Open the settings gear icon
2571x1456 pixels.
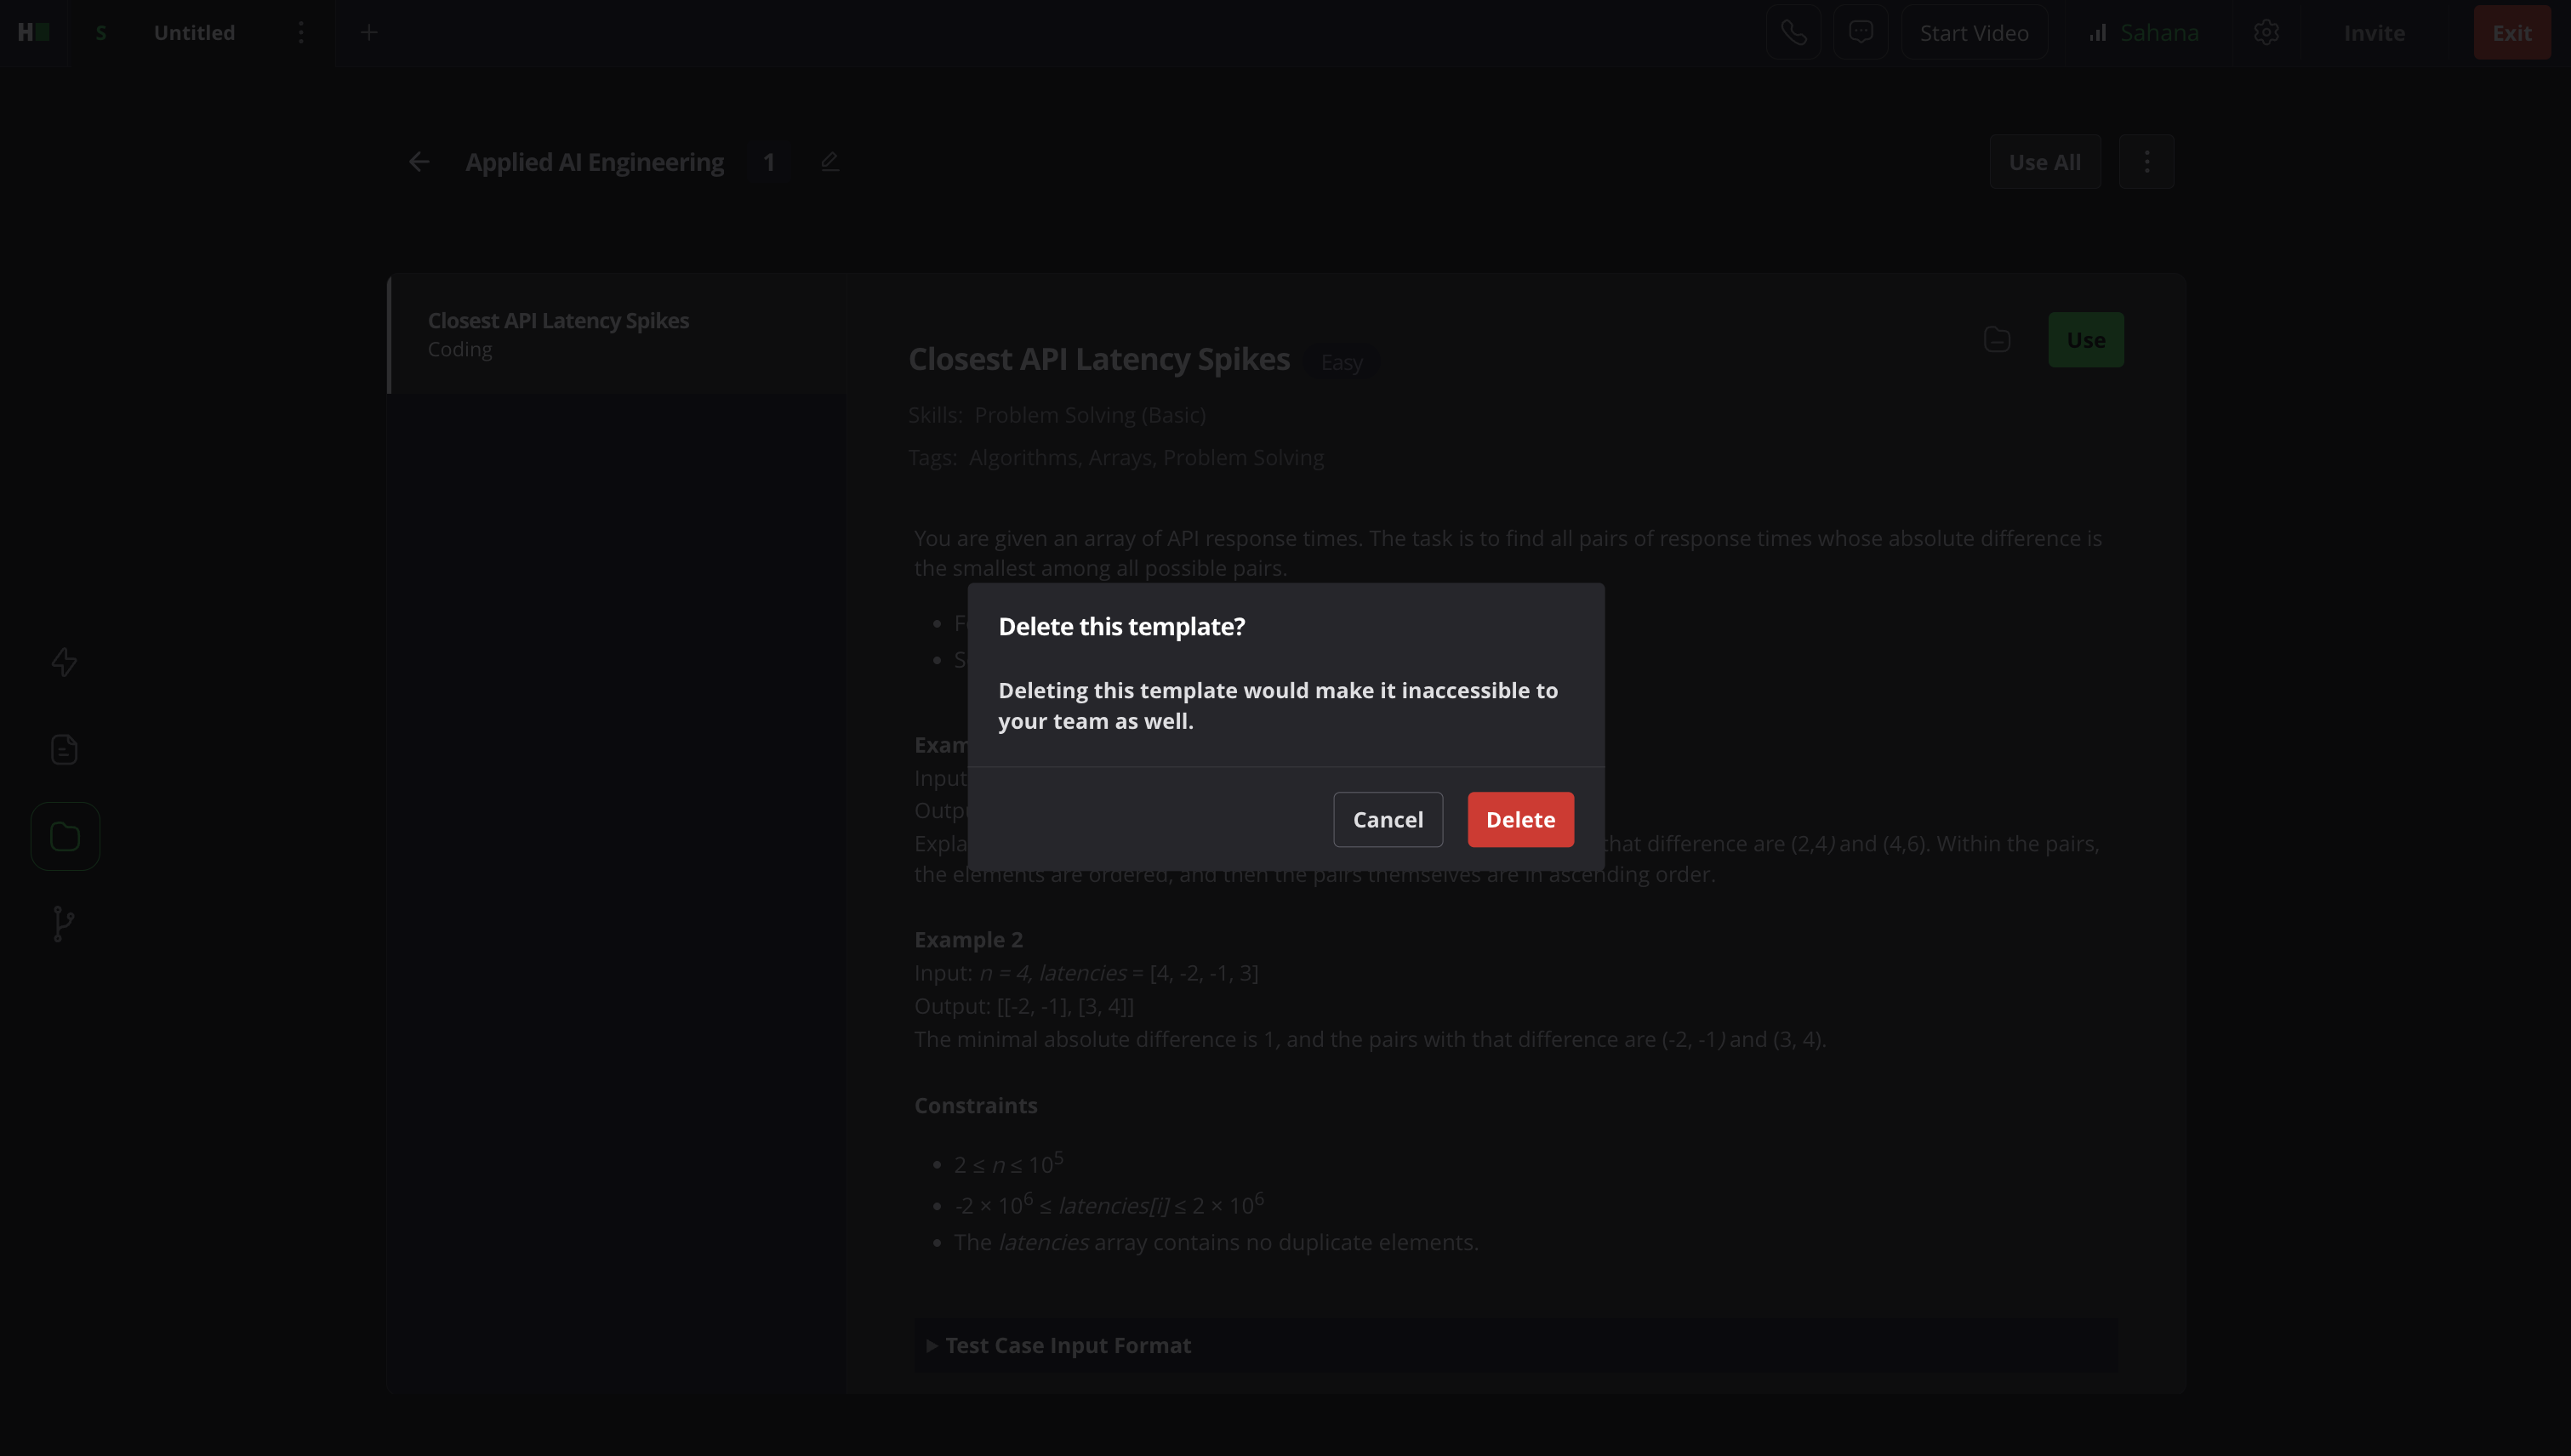click(x=2266, y=33)
